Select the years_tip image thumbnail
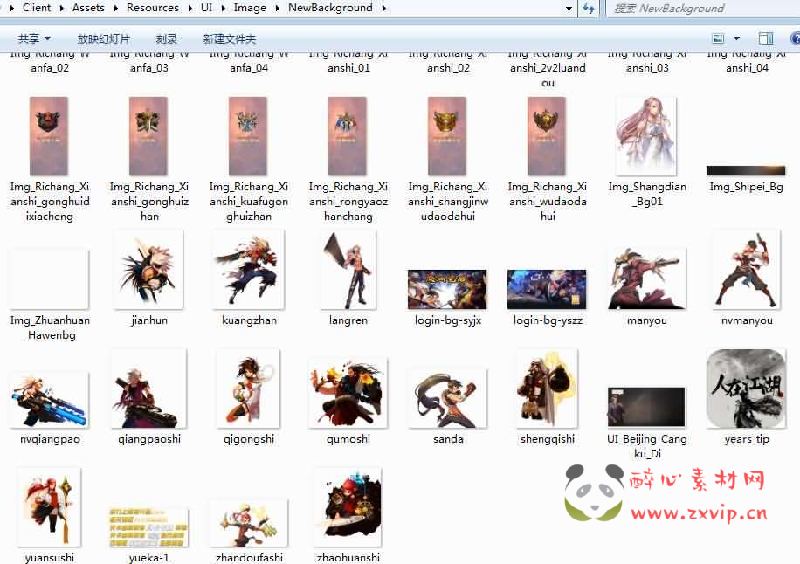The image size is (800, 564). pos(746,389)
